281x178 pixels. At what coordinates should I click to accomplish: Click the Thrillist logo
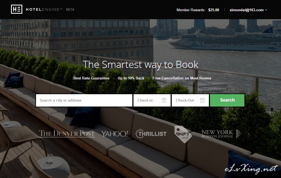coord(151,134)
